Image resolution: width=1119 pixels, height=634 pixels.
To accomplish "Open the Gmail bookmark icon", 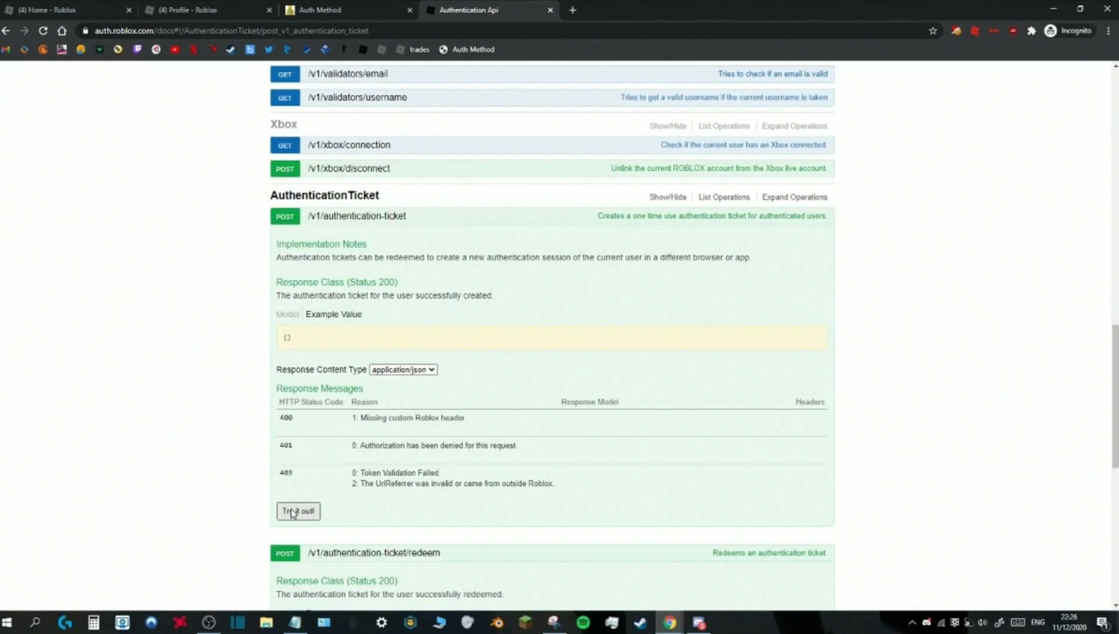I will tap(6, 50).
